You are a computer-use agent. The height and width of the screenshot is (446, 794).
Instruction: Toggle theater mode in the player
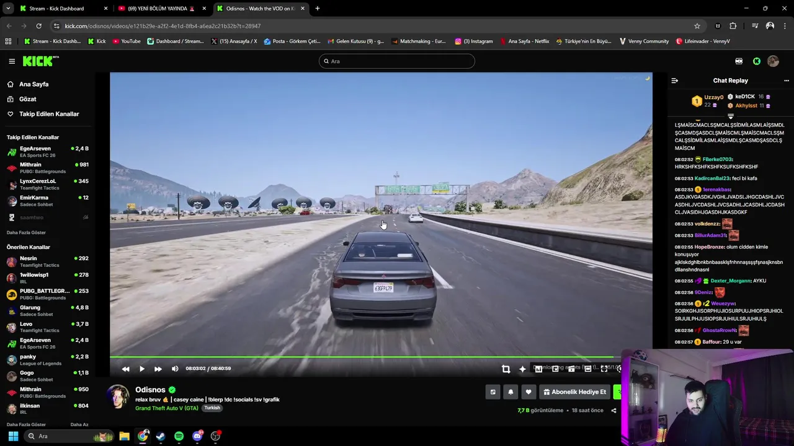click(587, 369)
